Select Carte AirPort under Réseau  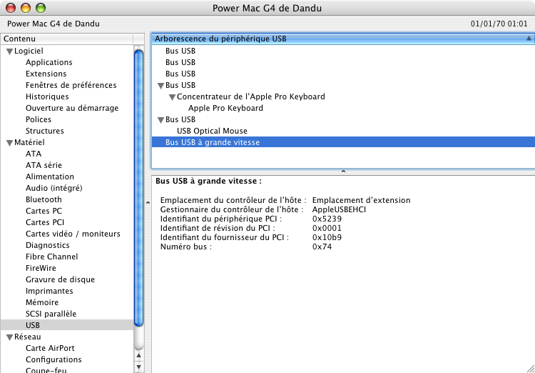(x=50, y=348)
